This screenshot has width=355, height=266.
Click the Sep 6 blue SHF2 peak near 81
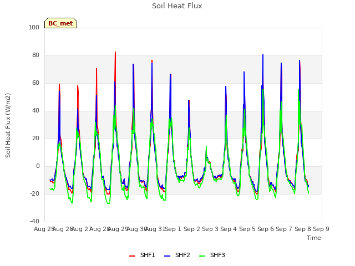click(x=263, y=55)
